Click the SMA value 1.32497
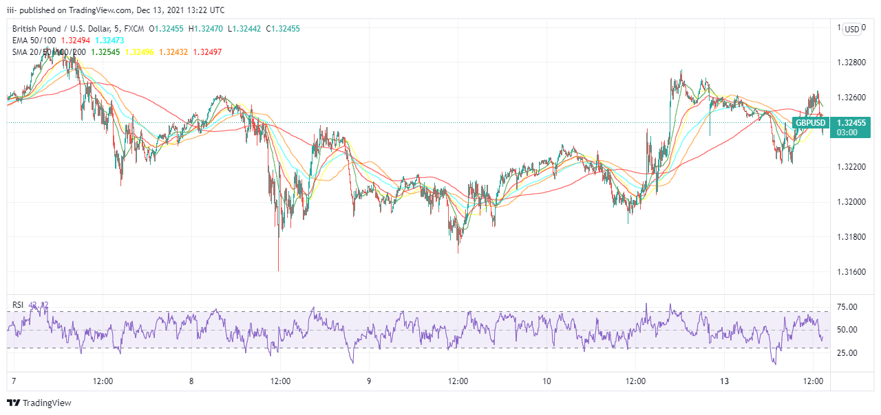881x415 pixels. [208, 52]
